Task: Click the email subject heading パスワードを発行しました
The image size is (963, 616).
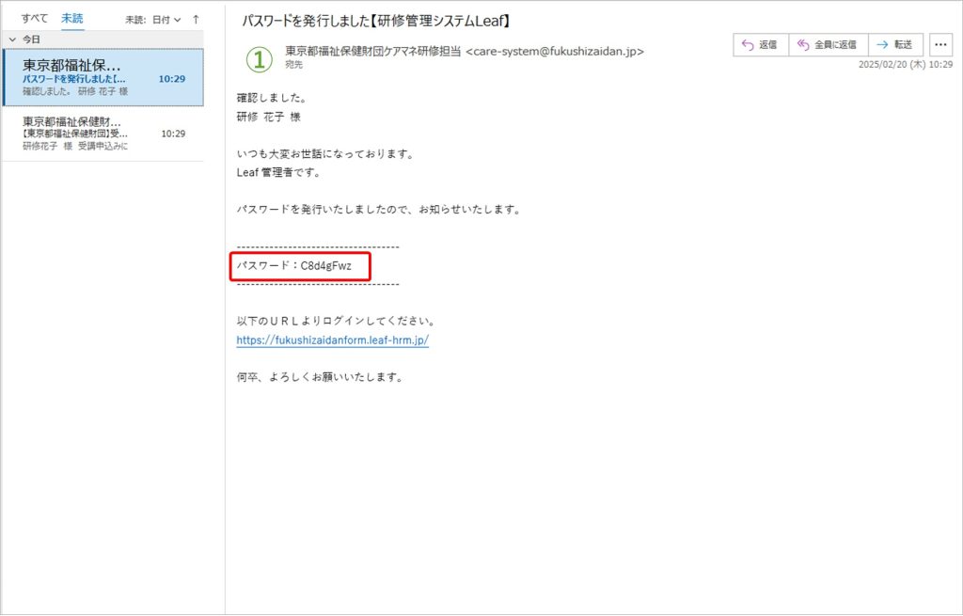Action: coord(376,20)
